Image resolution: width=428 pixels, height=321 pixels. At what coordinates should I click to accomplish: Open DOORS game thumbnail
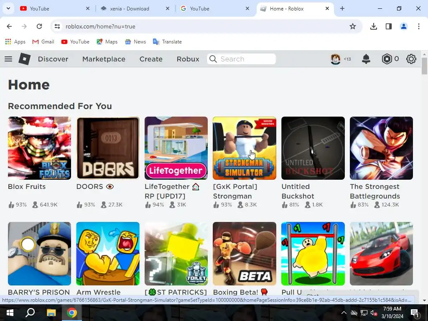coord(108,148)
